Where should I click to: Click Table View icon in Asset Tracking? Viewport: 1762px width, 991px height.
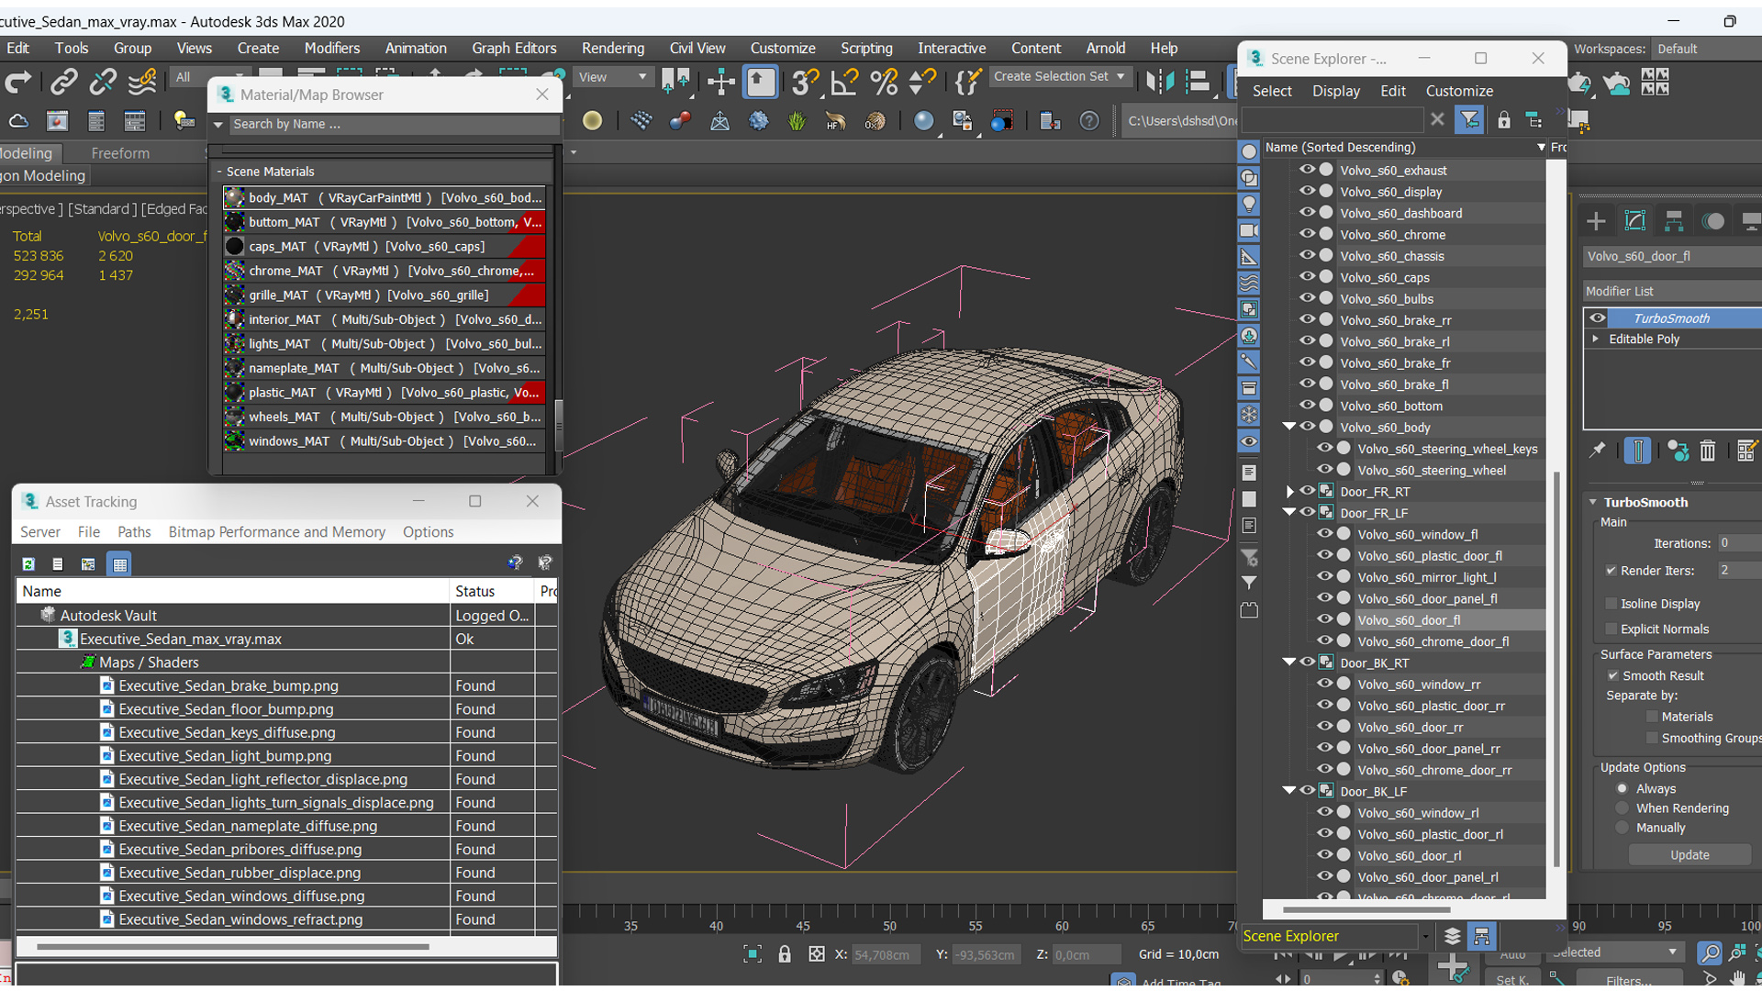tap(119, 563)
